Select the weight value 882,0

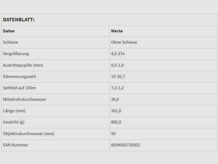(116, 122)
